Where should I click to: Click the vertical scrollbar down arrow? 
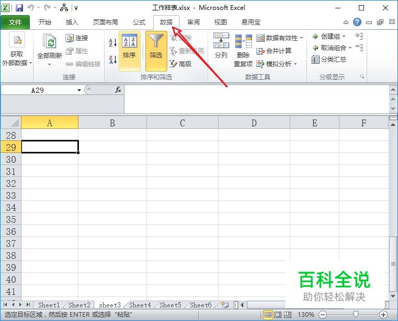[393, 296]
